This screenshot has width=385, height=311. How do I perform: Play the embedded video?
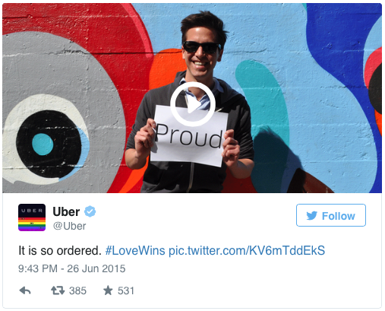coord(193,104)
